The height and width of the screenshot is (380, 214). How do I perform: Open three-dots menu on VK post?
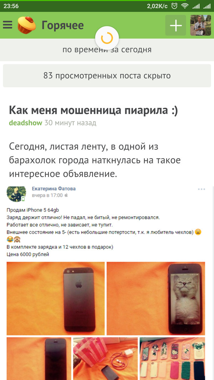click(x=202, y=189)
